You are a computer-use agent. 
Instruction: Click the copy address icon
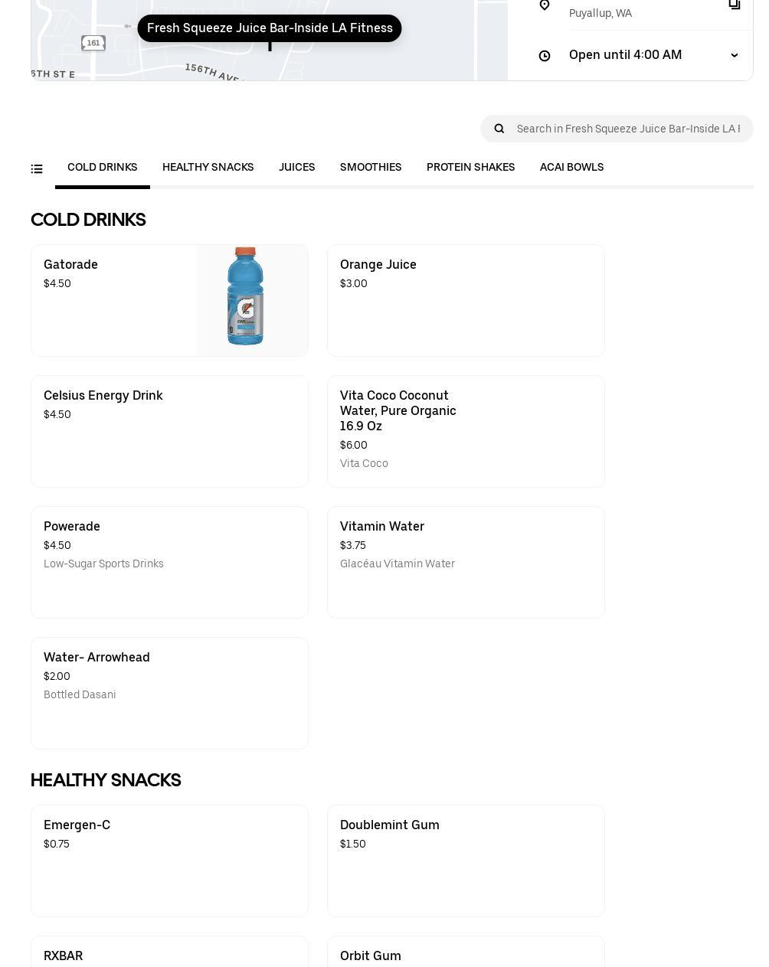coord(734,5)
